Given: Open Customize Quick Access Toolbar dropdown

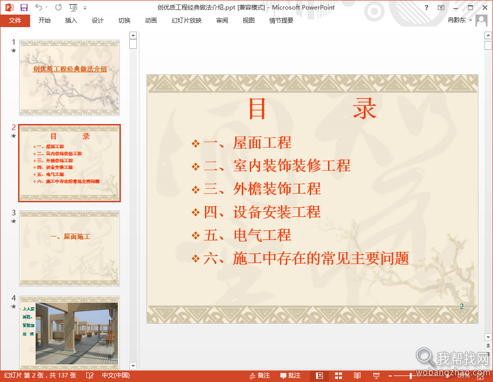Looking at the screenshot, I should point(85,8).
